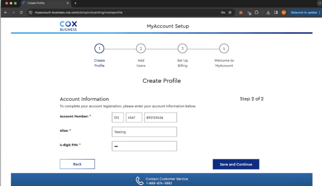Select step 3 Set Up Billing circle

coord(182,48)
